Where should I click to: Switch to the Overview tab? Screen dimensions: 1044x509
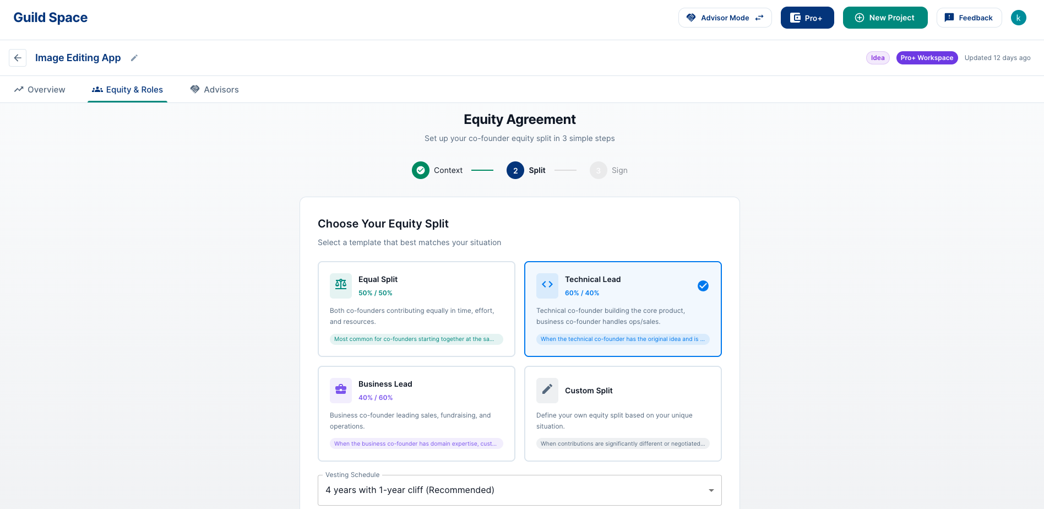(x=40, y=89)
